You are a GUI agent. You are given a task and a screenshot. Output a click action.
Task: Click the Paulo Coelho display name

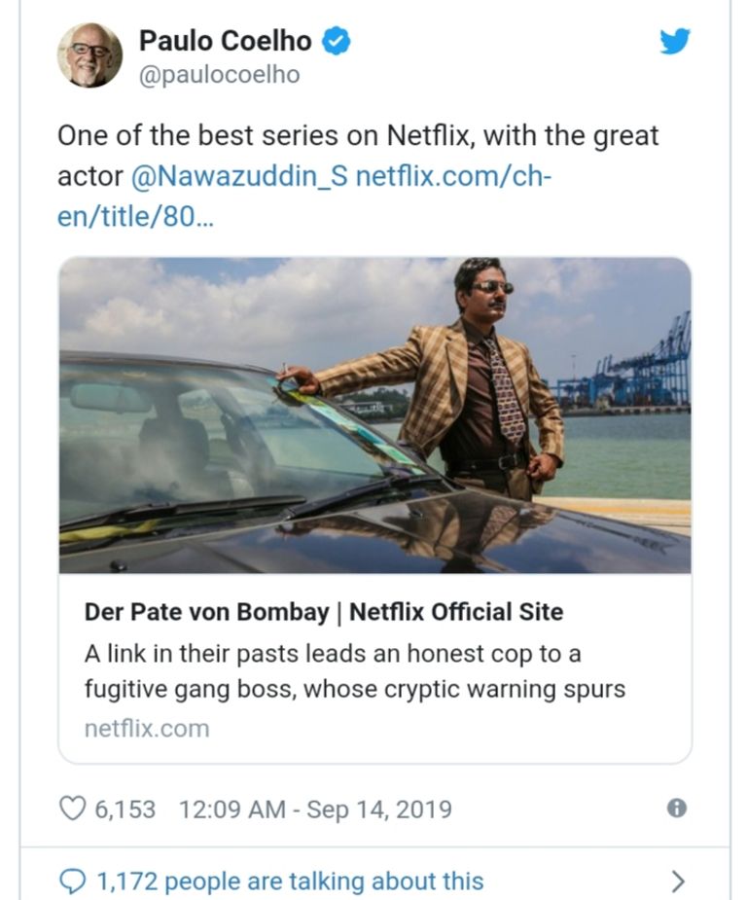click(225, 41)
